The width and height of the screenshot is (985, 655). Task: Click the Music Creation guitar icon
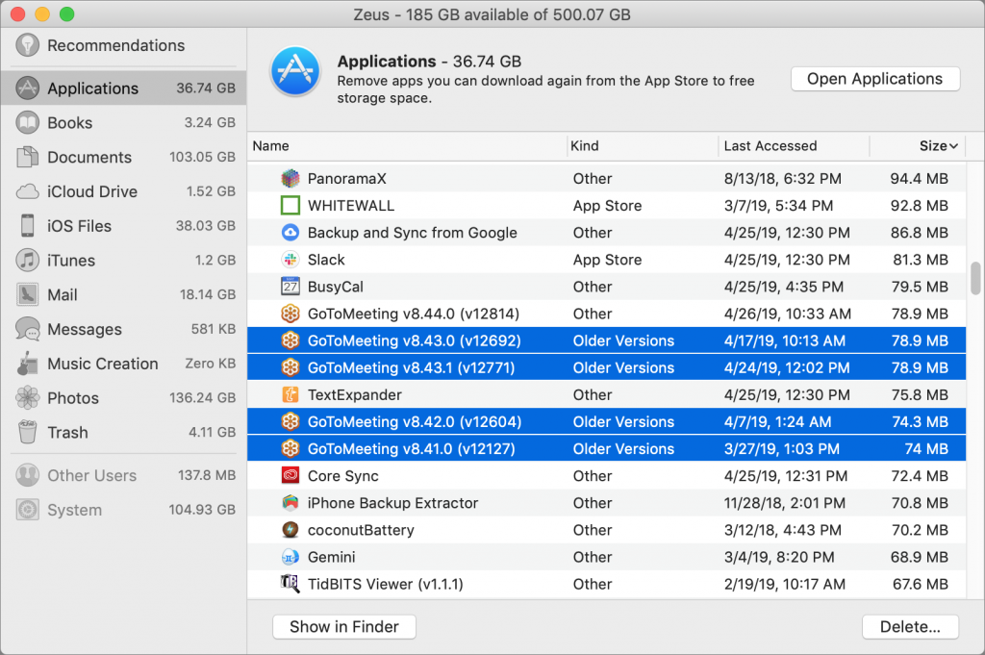click(27, 364)
